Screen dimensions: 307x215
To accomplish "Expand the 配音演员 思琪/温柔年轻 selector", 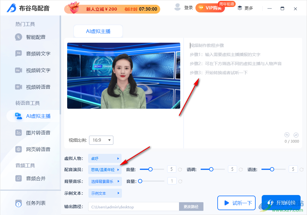I will (105, 170).
